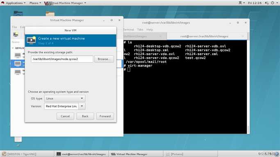Click the Name column header
Screen dimensions: 280x157
16,42
